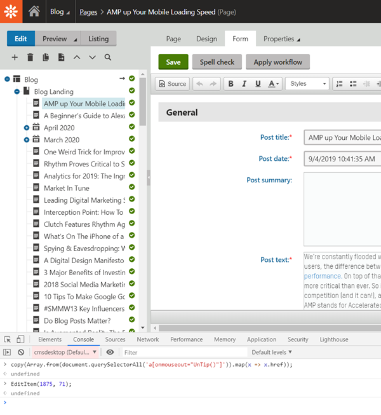Collapse the Blog Landing node

click(x=17, y=92)
